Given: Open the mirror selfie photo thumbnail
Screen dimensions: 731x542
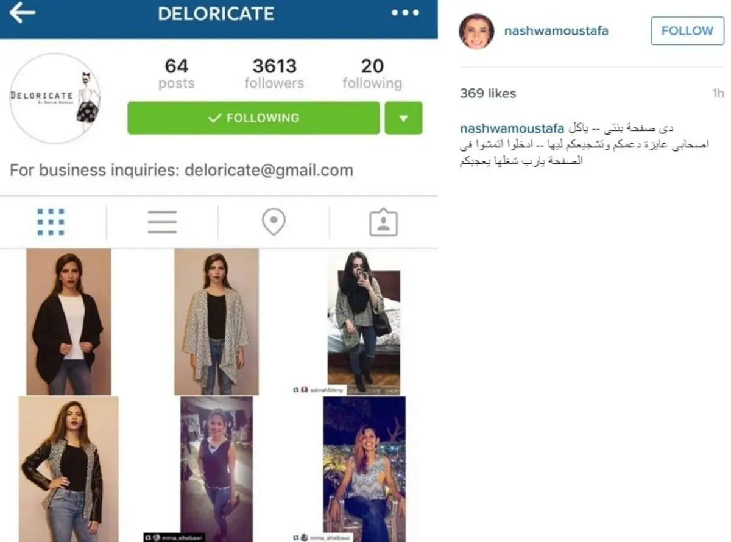Looking at the screenshot, I should (x=364, y=322).
